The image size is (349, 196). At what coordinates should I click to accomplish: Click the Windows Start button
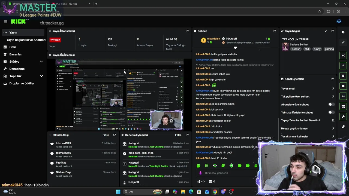pyautogui.click(x=118, y=192)
